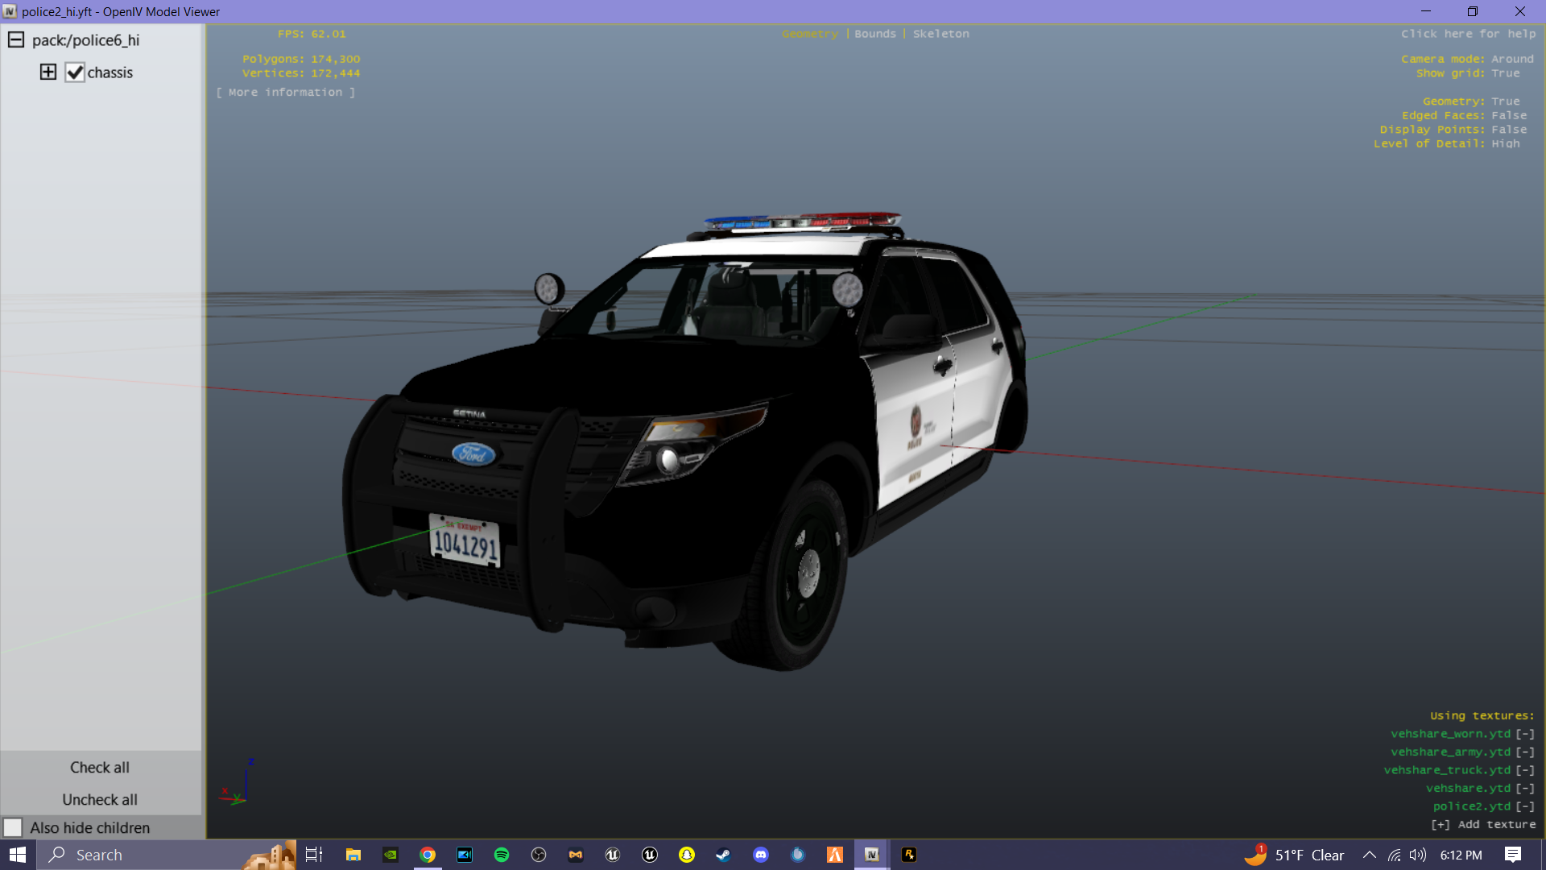This screenshot has height=870, width=1546.
Task: Click [+] Add texture
Action: [1483, 825]
